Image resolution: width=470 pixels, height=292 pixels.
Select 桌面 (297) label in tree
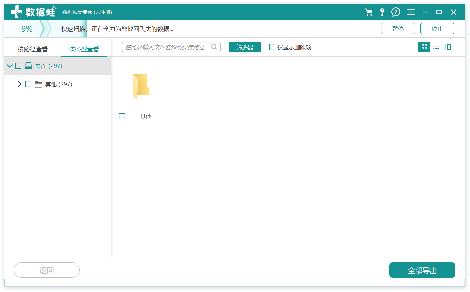pos(49,66)
